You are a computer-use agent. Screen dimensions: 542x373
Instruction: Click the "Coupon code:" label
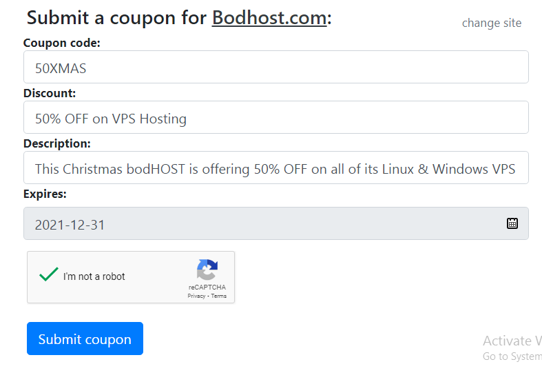point(61,43)
